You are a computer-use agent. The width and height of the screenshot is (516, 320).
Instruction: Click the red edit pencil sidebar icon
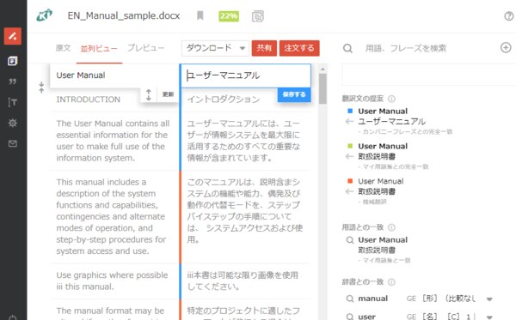(x=13, y=36)
